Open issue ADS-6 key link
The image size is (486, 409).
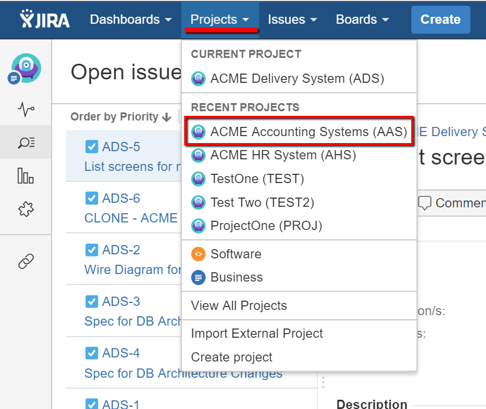121,198
